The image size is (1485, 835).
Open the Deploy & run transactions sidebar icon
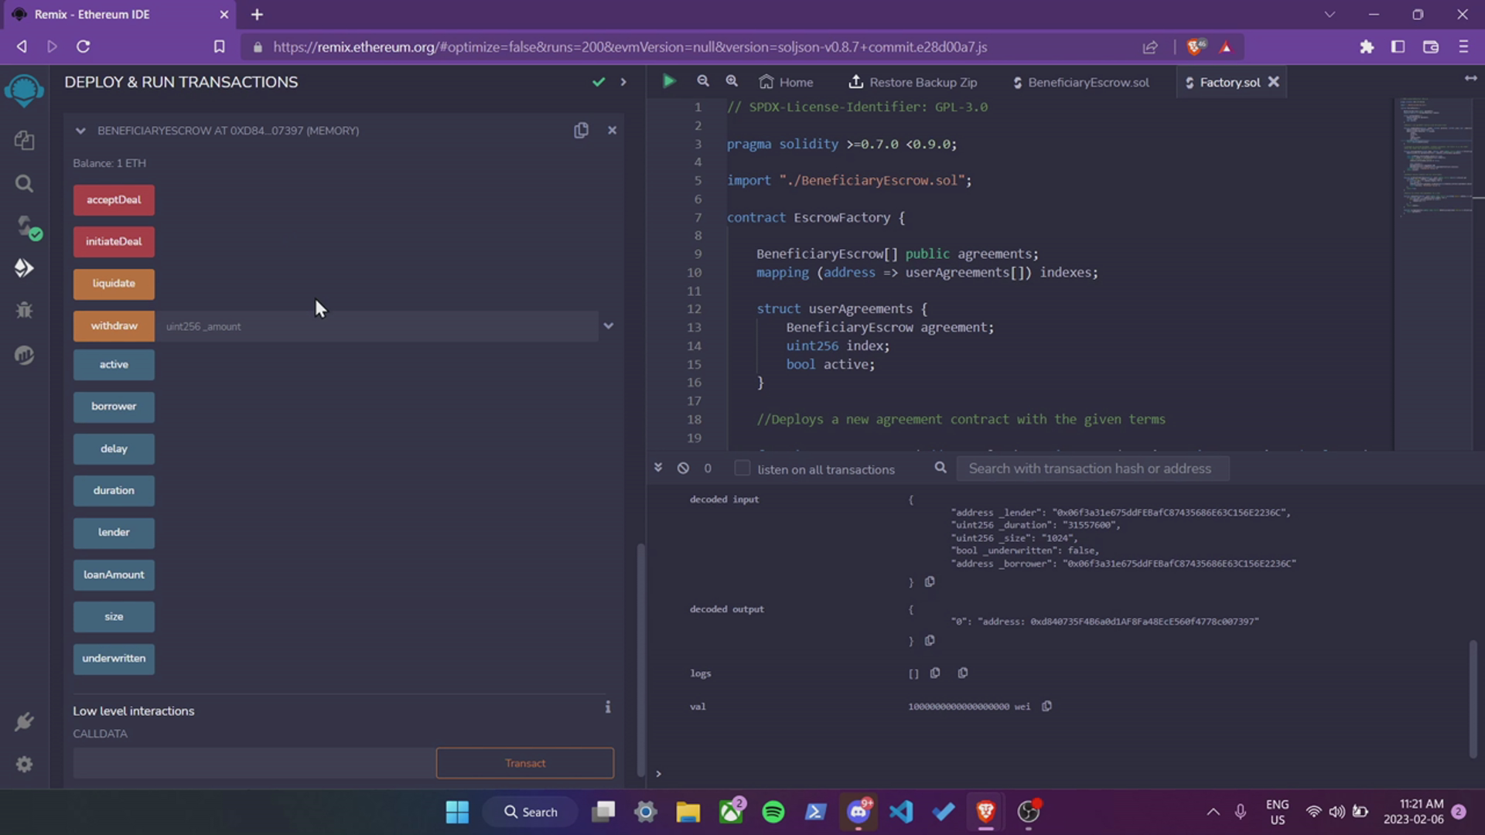pos(24,268)
